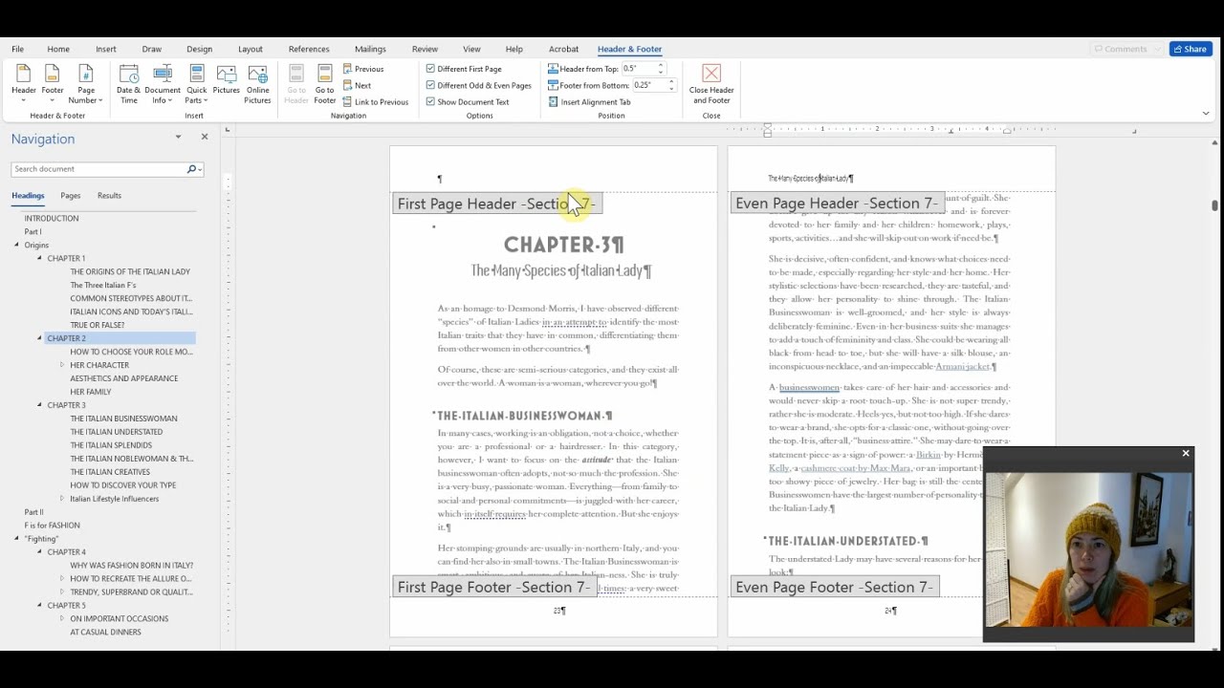The width and height of the screenshot is (1224, 688).
Task: Open Quick Parts menu
Action: tap(196, 84)
